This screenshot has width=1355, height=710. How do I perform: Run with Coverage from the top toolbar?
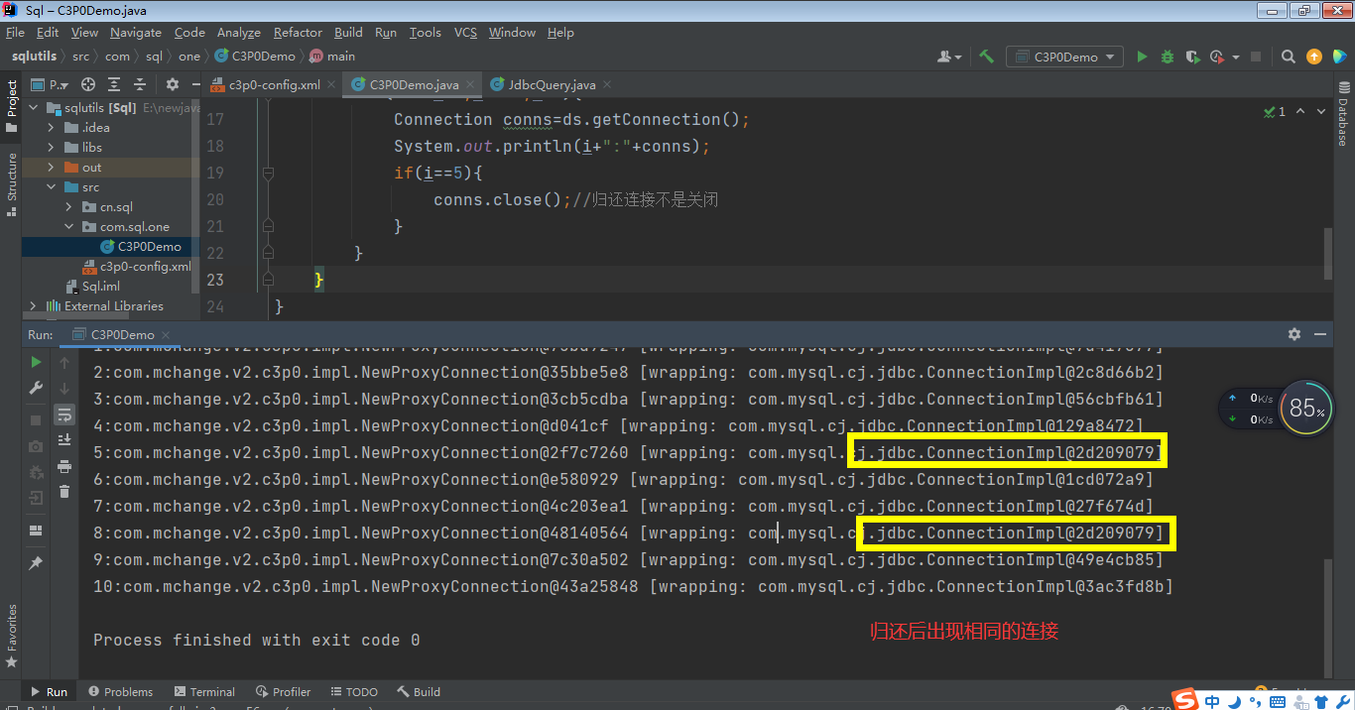click(x=1192, y=58)
